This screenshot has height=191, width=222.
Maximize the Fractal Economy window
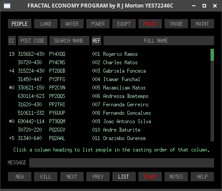click(x=204, y=6)
